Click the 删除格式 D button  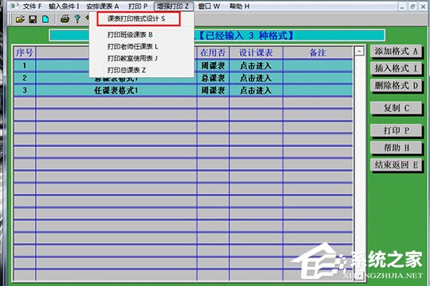pos(396,85)
